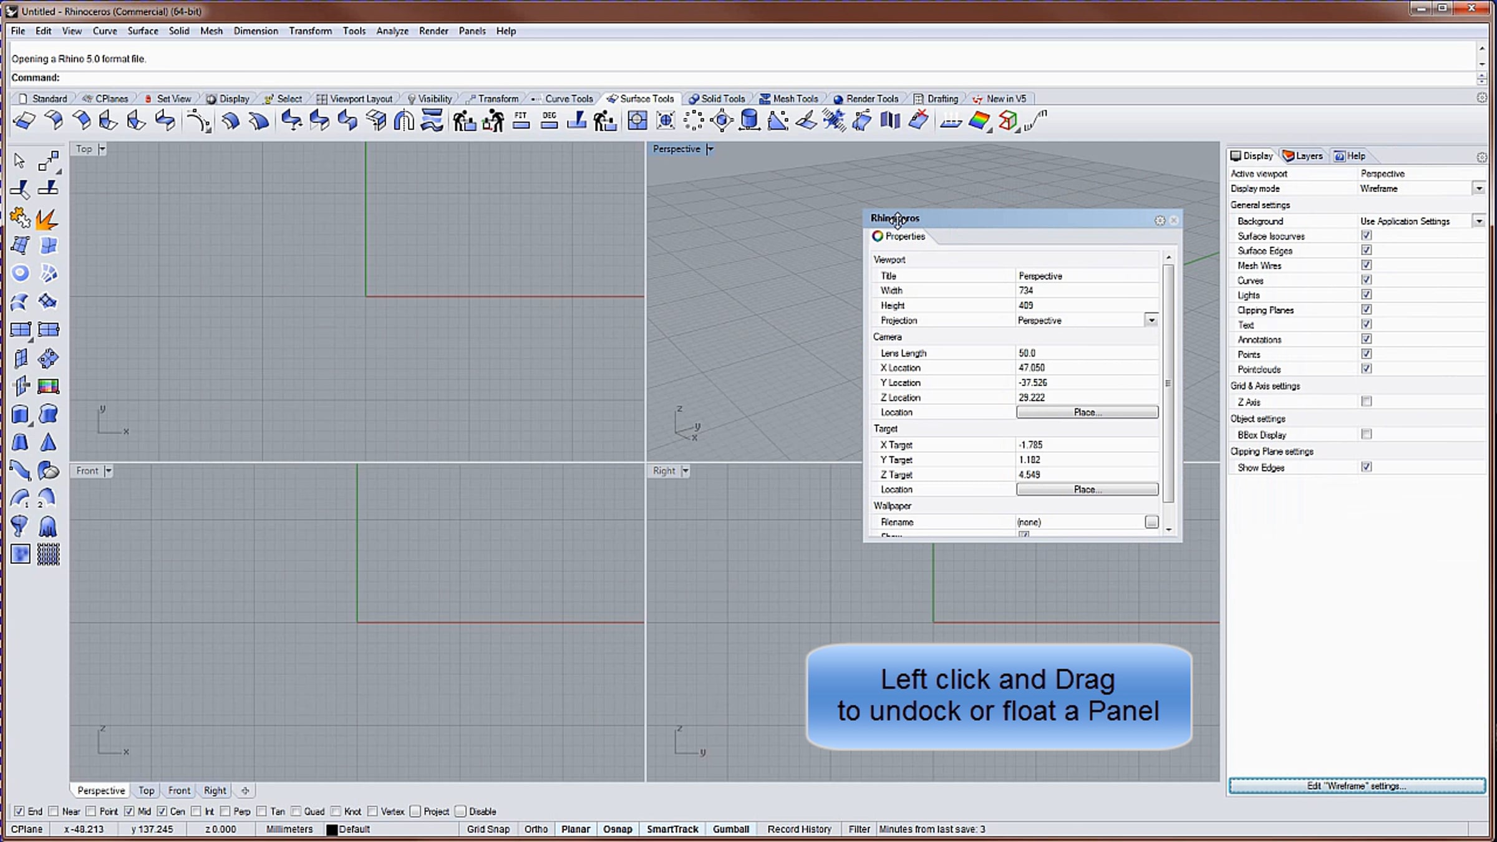Click the FIT surface icon in toolbar
This screenshot has height=842, width=1497.
tap(521, 120)
